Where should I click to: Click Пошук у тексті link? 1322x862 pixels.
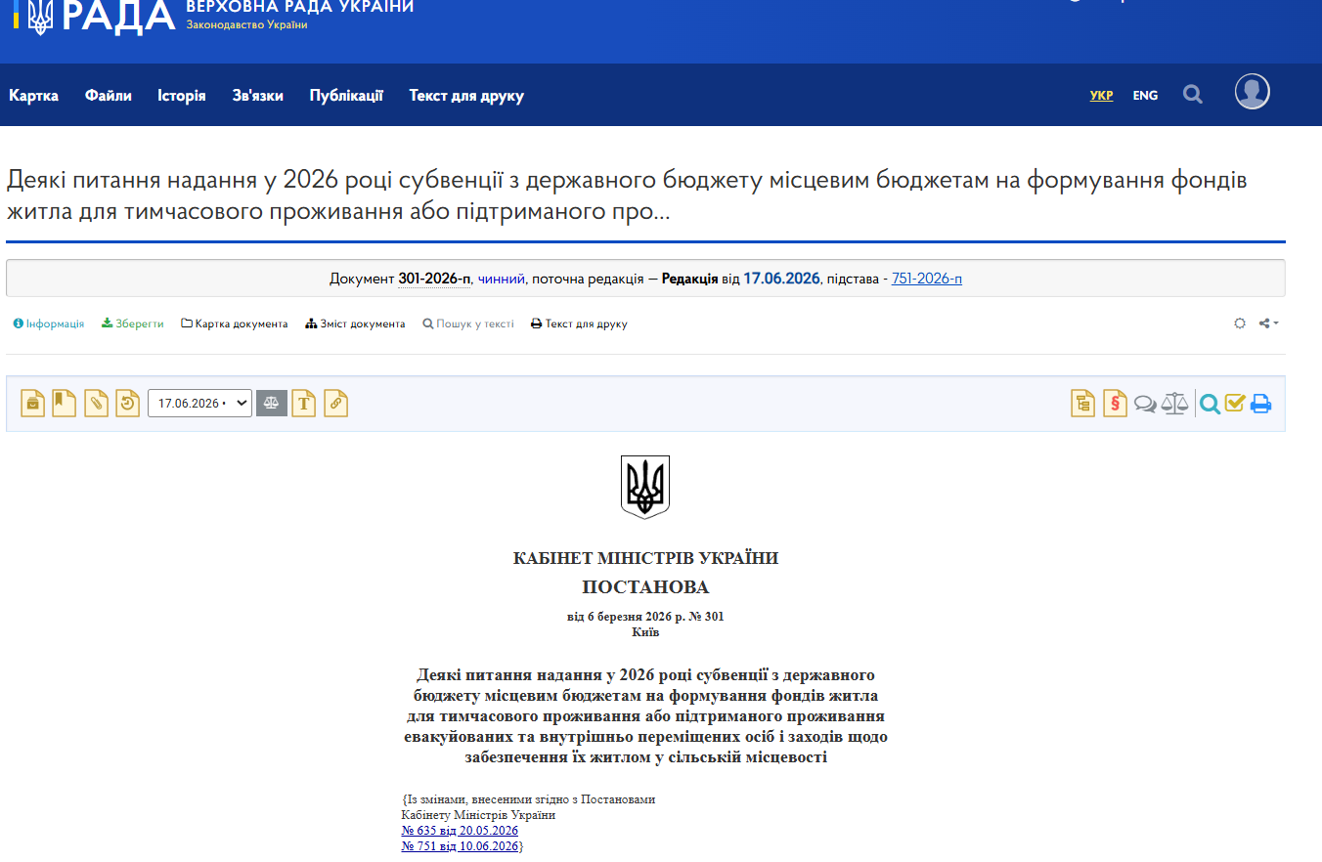point(468,323)
